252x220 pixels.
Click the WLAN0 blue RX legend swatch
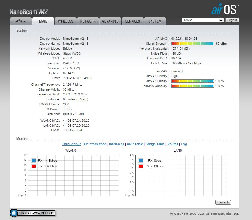tap(34, 161)
